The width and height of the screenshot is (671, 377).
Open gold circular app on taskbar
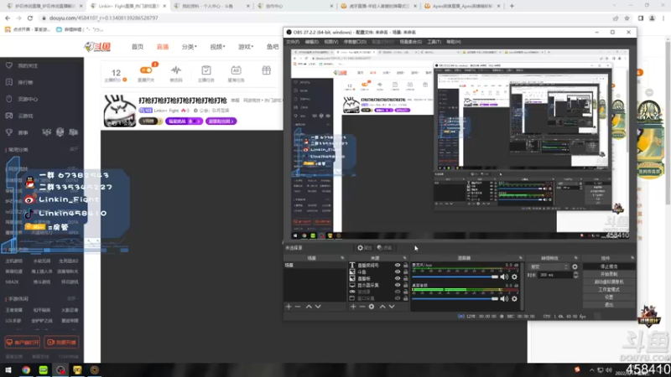tap(95, 369)
